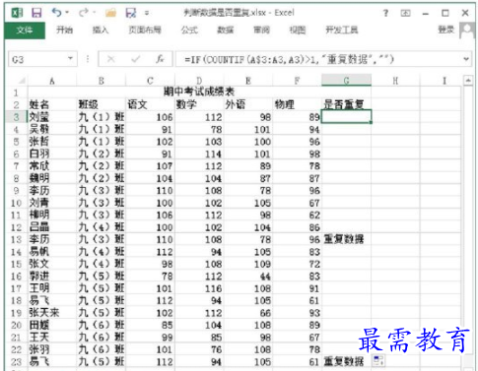This screenshot has width=478, height=371.
Task: Click into the formula bar with COUNTIF formula
Action: point(318,59)
